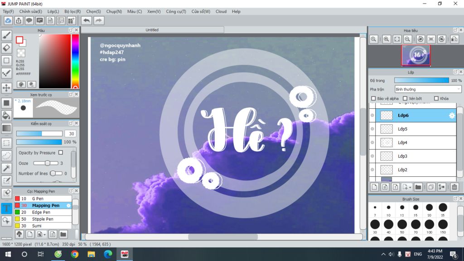Toggle visibility of Lớp3 layer
The height and width of the screenshot is (261, 464).
(372, 156)
